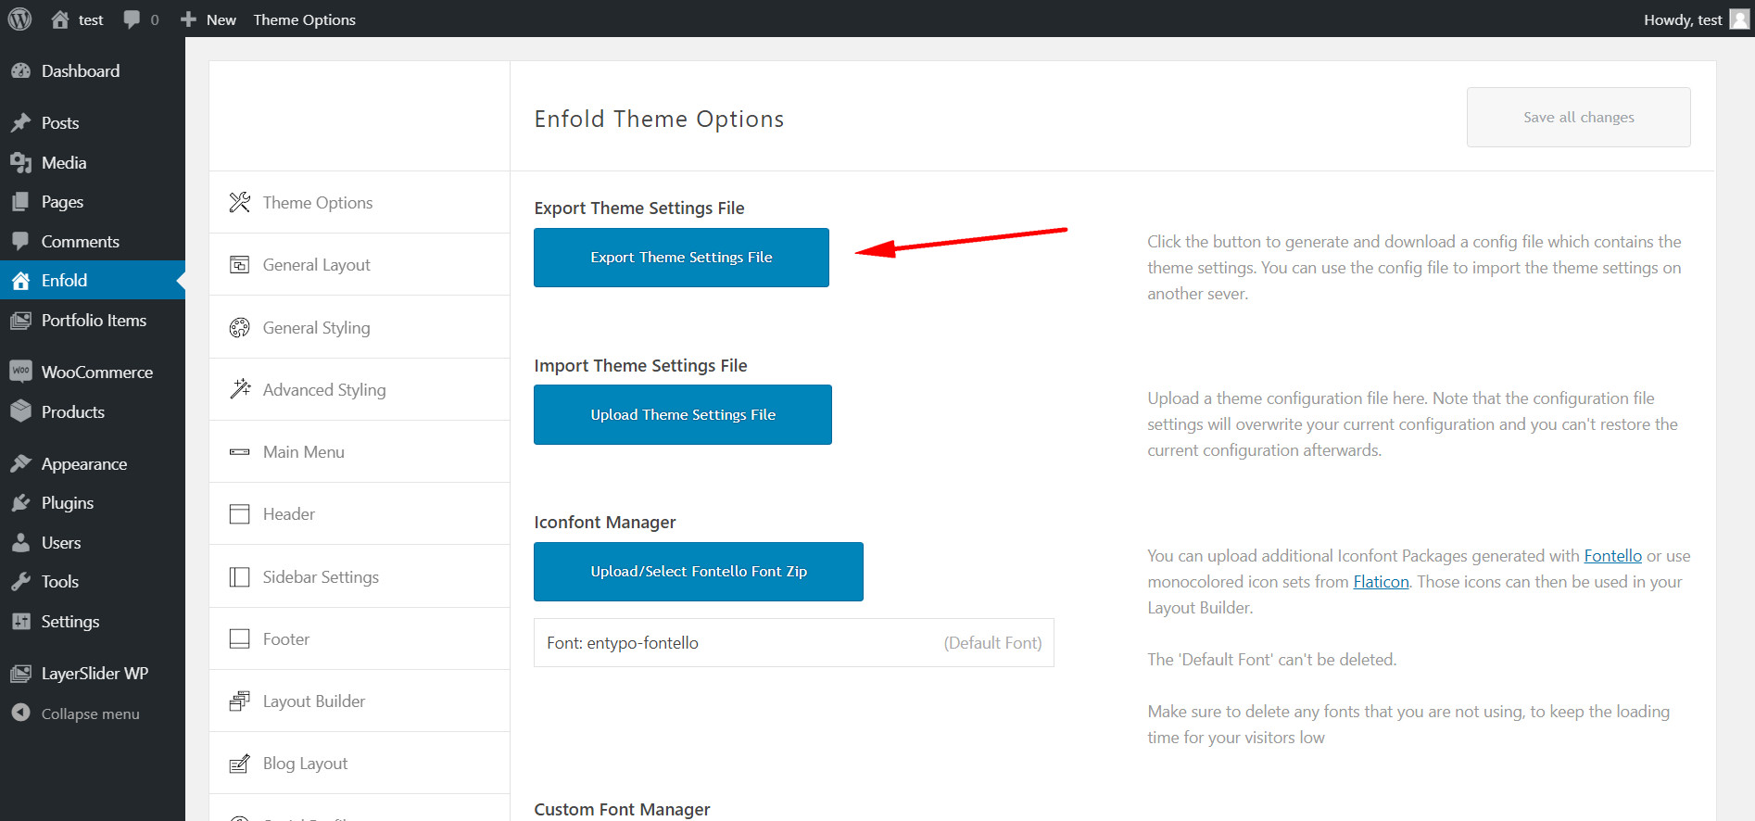
Task: Click the Theme Options tools icon
Action: point(240,202)
